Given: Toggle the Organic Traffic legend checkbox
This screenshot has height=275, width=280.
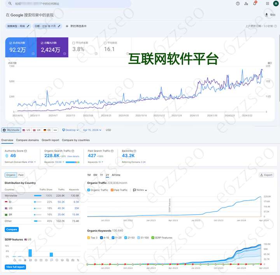Looking at the screenshot, I should point(89,190).
